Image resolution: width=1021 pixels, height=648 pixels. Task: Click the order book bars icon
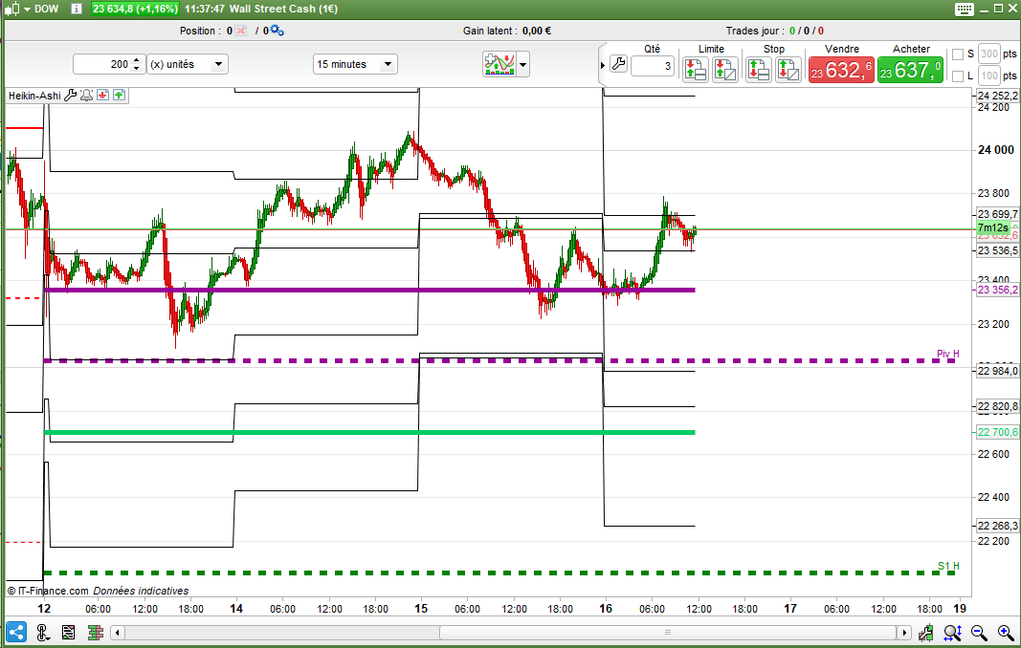pyautogui.click(x=96, y=633)
